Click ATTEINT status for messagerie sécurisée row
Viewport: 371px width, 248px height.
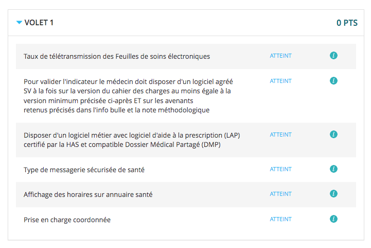point(280,169)
